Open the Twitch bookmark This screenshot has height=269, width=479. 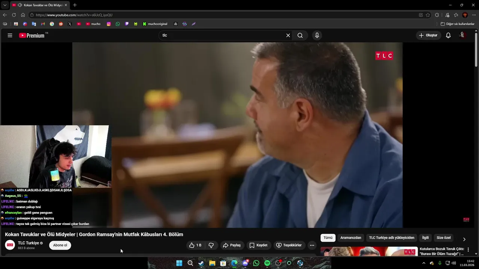pos(126,24)
